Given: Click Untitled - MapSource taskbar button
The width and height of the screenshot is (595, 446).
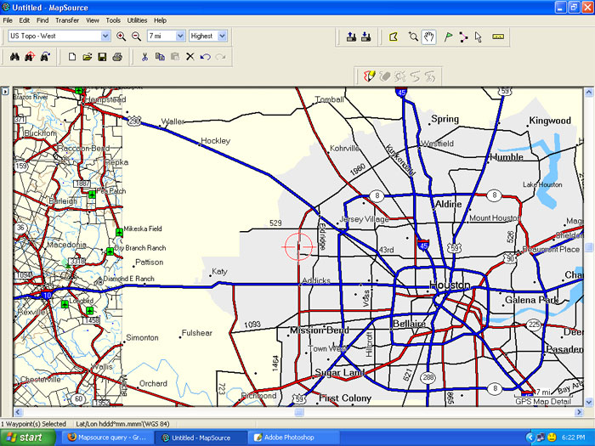Looking at the screenshot, I should tap(201, 438).
